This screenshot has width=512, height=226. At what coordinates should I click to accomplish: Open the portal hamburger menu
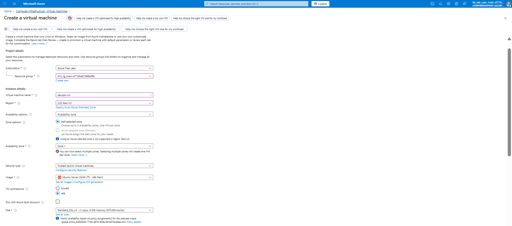(14, 4)
